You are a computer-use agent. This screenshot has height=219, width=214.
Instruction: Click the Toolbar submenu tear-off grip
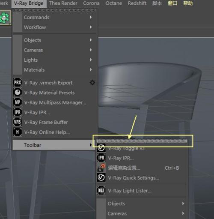pos(142,141)
